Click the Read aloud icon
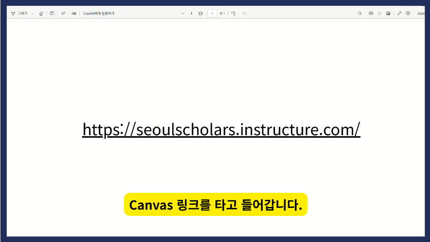 (x=63, y=14)
